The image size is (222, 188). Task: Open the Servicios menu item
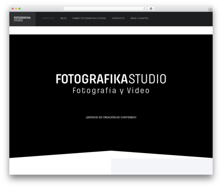pos(48,18)
